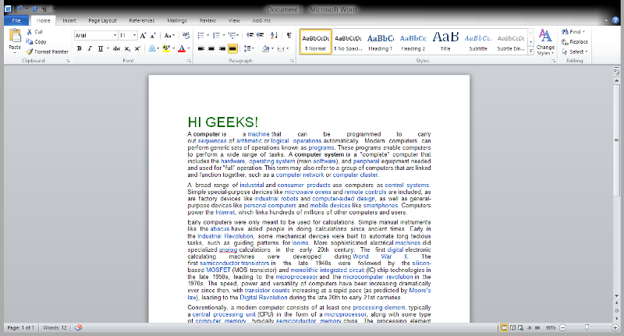Screen dimensions: 624x336
Task: Open Change Case dropdown
Action: pyautogui.click(x=169, y=35)
